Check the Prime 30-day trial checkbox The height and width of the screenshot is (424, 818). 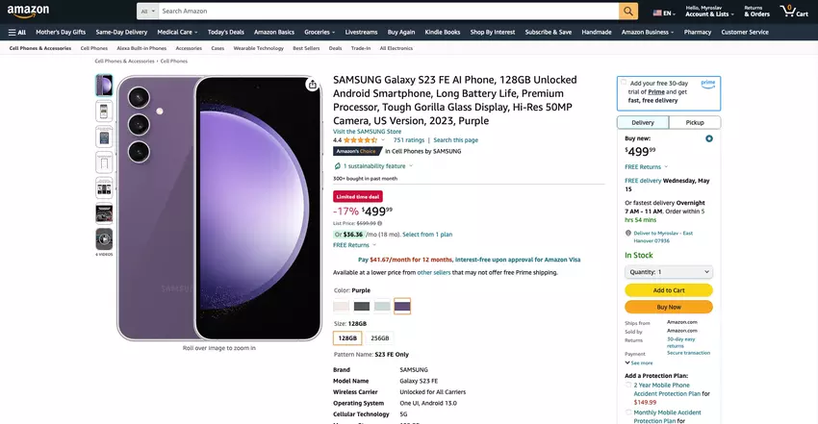click(624, 83)
